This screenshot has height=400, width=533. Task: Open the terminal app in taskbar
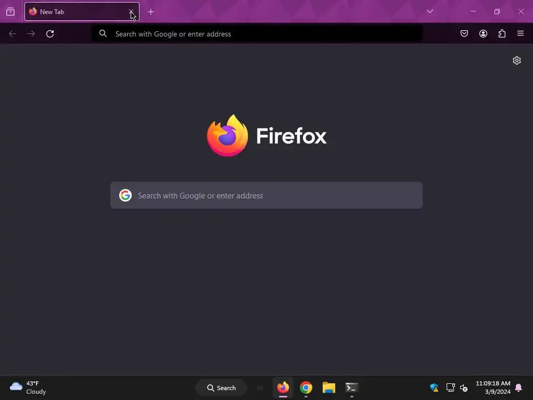(351, 387)
